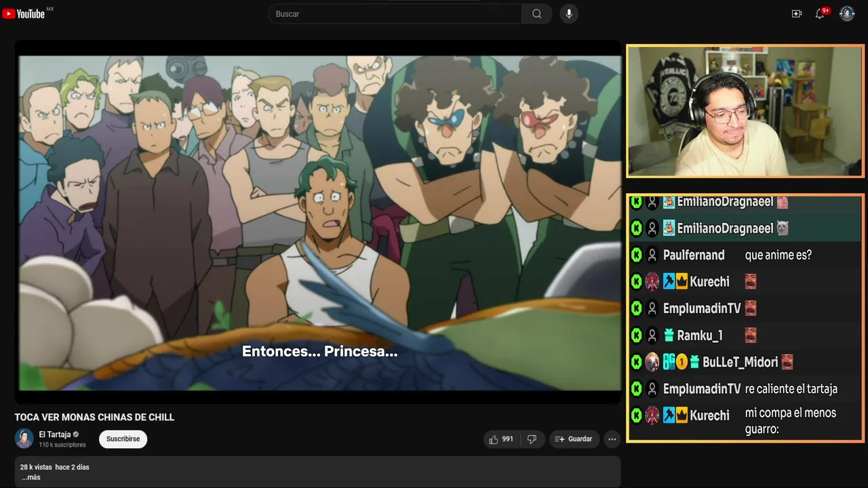Click the Buscar search field

395,14
